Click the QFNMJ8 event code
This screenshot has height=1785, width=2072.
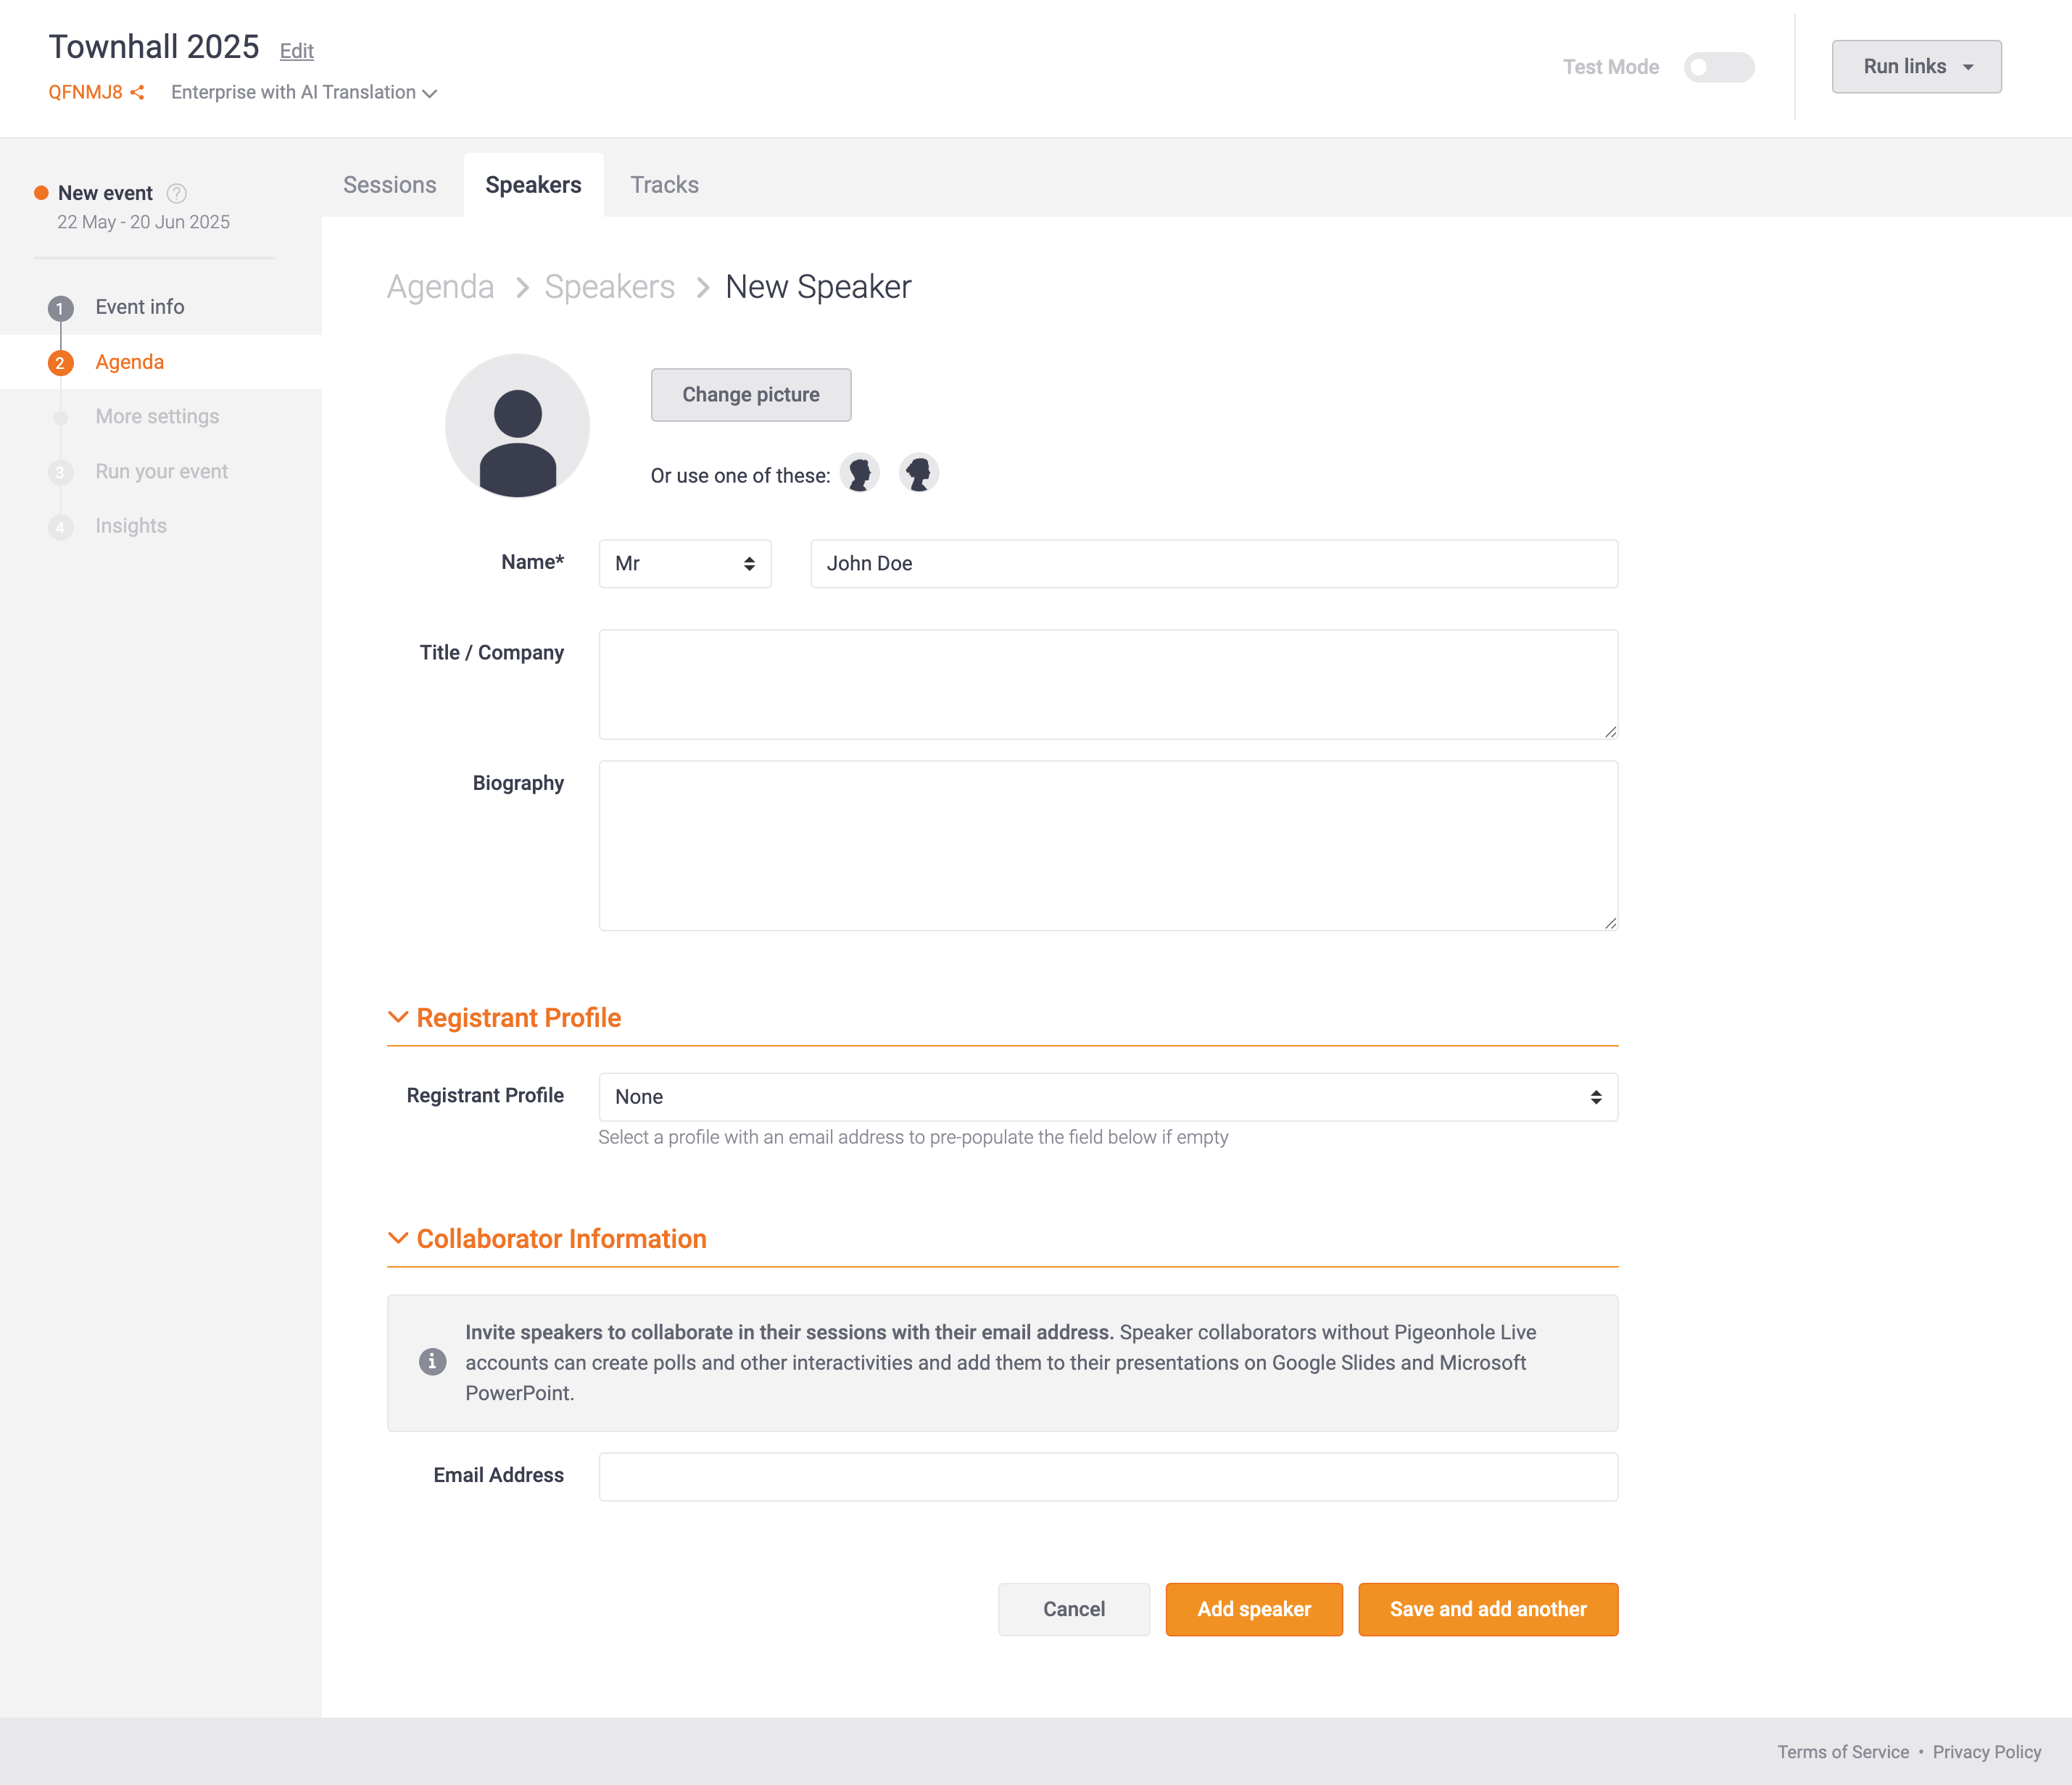pyautogui.click(x=85, y=92)
